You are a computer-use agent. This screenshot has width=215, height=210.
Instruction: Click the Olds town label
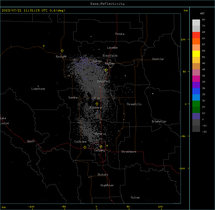click(97, 98)
